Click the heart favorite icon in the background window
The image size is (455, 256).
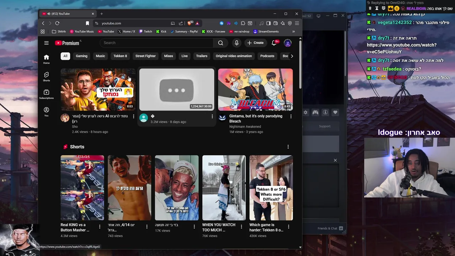pyautogui.click(x=335, y=112)
